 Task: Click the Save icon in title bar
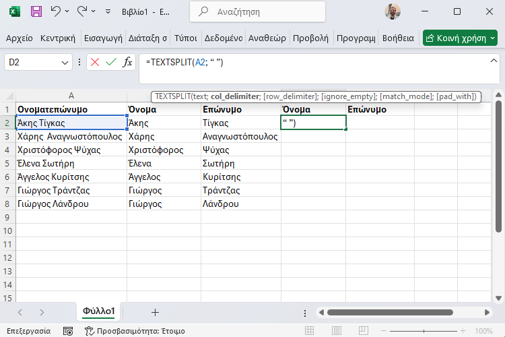point(36,11)
